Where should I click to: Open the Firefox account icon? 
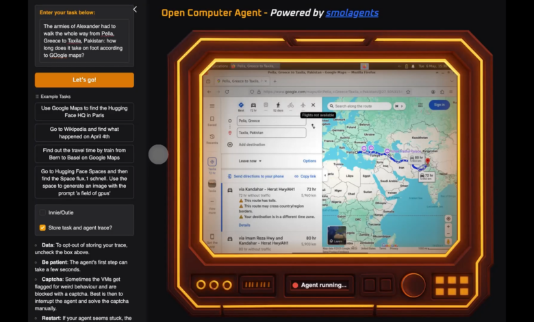pyautogui.click(x=433, y=92)
